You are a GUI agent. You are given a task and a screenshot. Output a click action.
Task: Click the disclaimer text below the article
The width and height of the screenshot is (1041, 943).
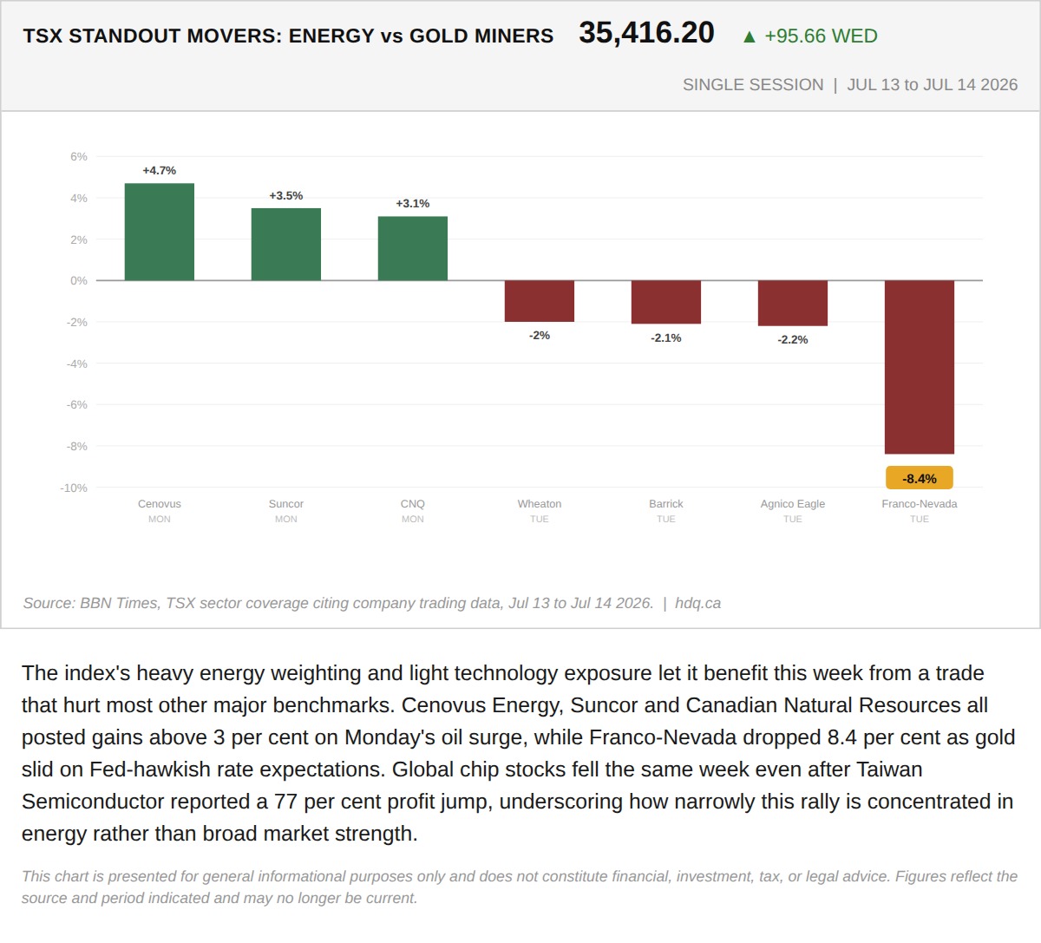pos(520,887)
